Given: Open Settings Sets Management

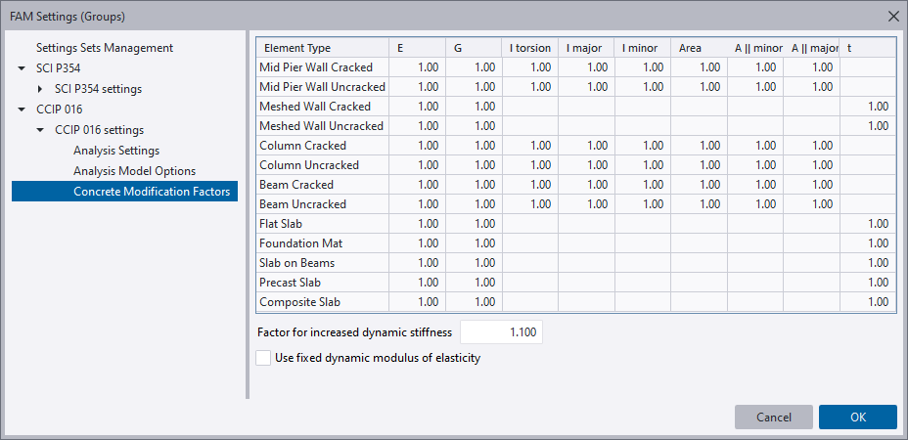Looking at the screenshot, I should [x=104, y=48].
